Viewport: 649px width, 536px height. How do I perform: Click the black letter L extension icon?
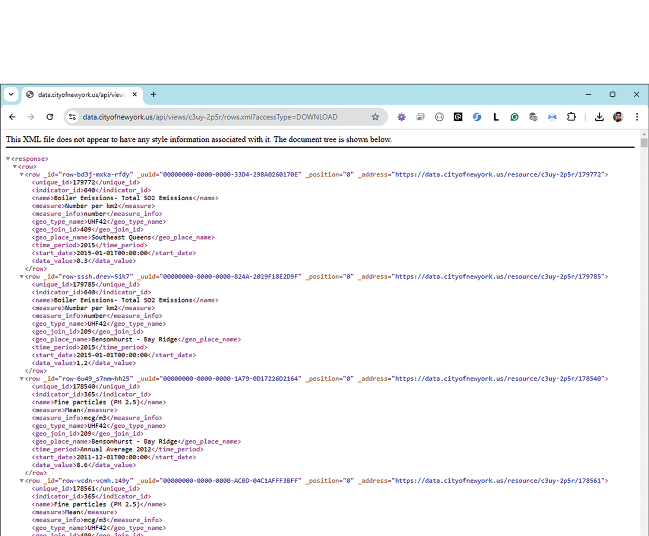[496, 117]
